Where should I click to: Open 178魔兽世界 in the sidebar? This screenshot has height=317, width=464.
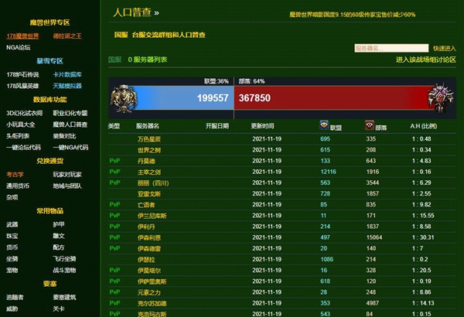[x=22, y=36]
